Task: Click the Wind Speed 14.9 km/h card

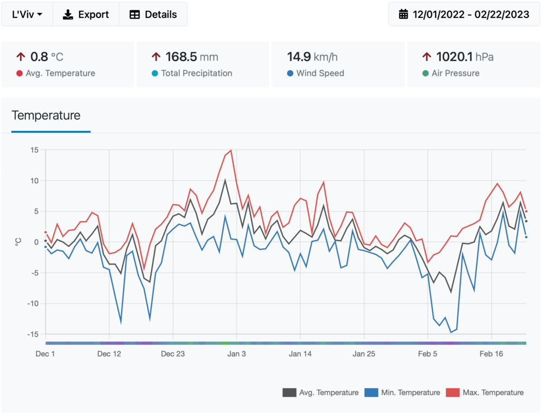Action: click(x=338, y=65)
